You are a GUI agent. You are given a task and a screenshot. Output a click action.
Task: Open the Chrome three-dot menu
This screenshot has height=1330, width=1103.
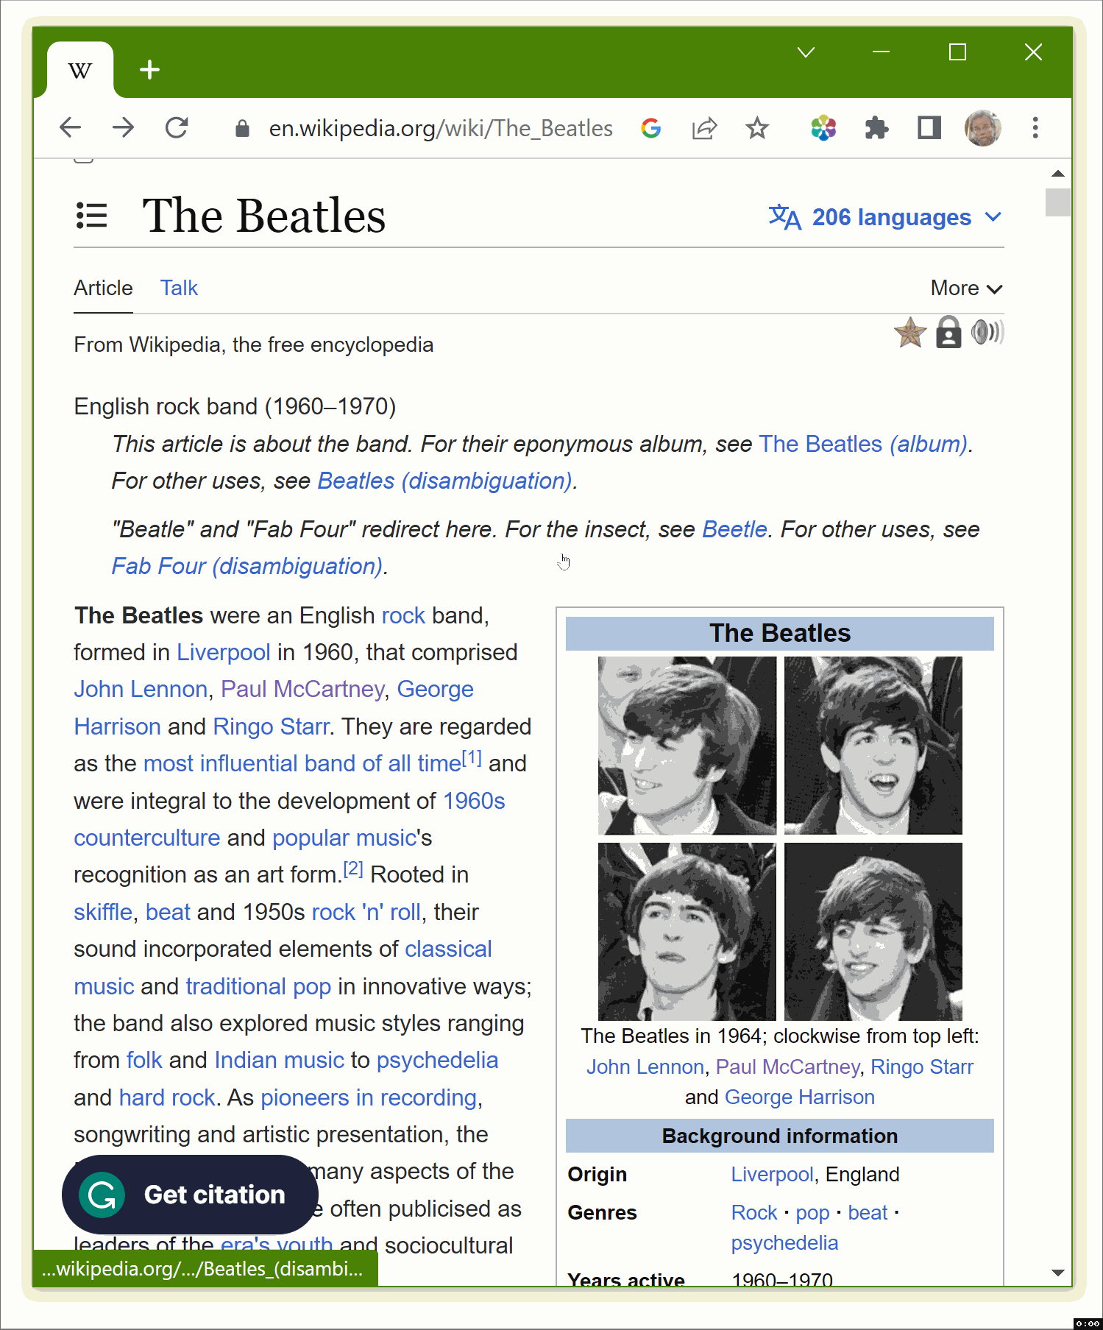click(x=1035, y=128)
